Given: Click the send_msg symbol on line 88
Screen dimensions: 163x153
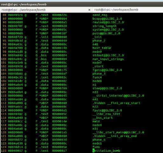Looking at the screenshot, I should (100, 15).
